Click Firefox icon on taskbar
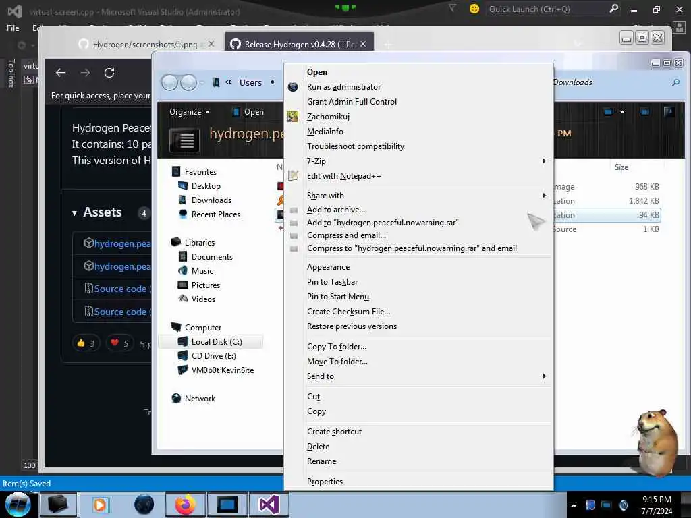The image size is (691, 518). coord(185,505)
